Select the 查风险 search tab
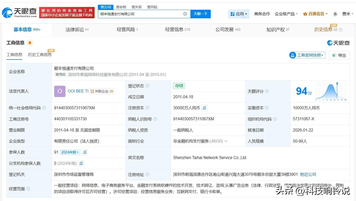This screenshot has height=201, width=356. point(152,7)
